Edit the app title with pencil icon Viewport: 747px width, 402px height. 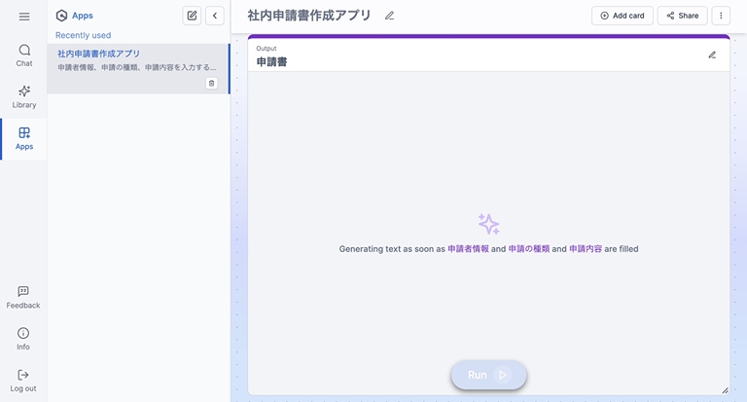point(390,16)
